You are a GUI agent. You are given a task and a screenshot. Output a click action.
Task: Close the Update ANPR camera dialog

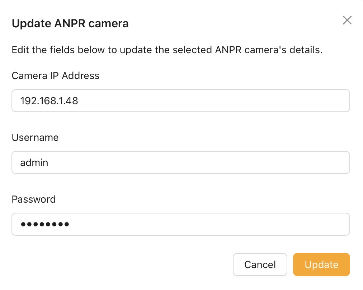click(347, 20)
